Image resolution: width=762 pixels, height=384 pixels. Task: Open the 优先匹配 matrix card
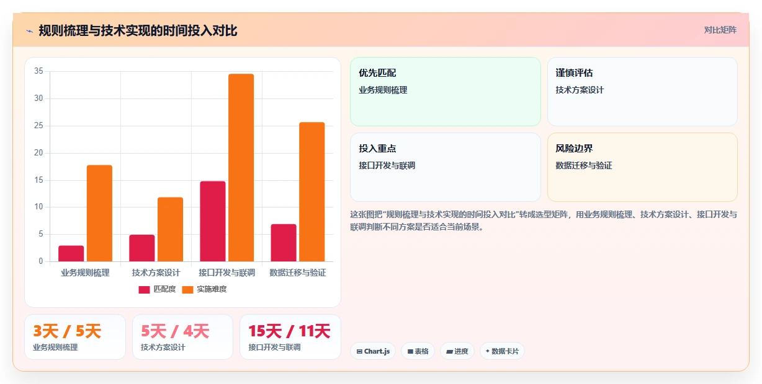pos(446,92)
